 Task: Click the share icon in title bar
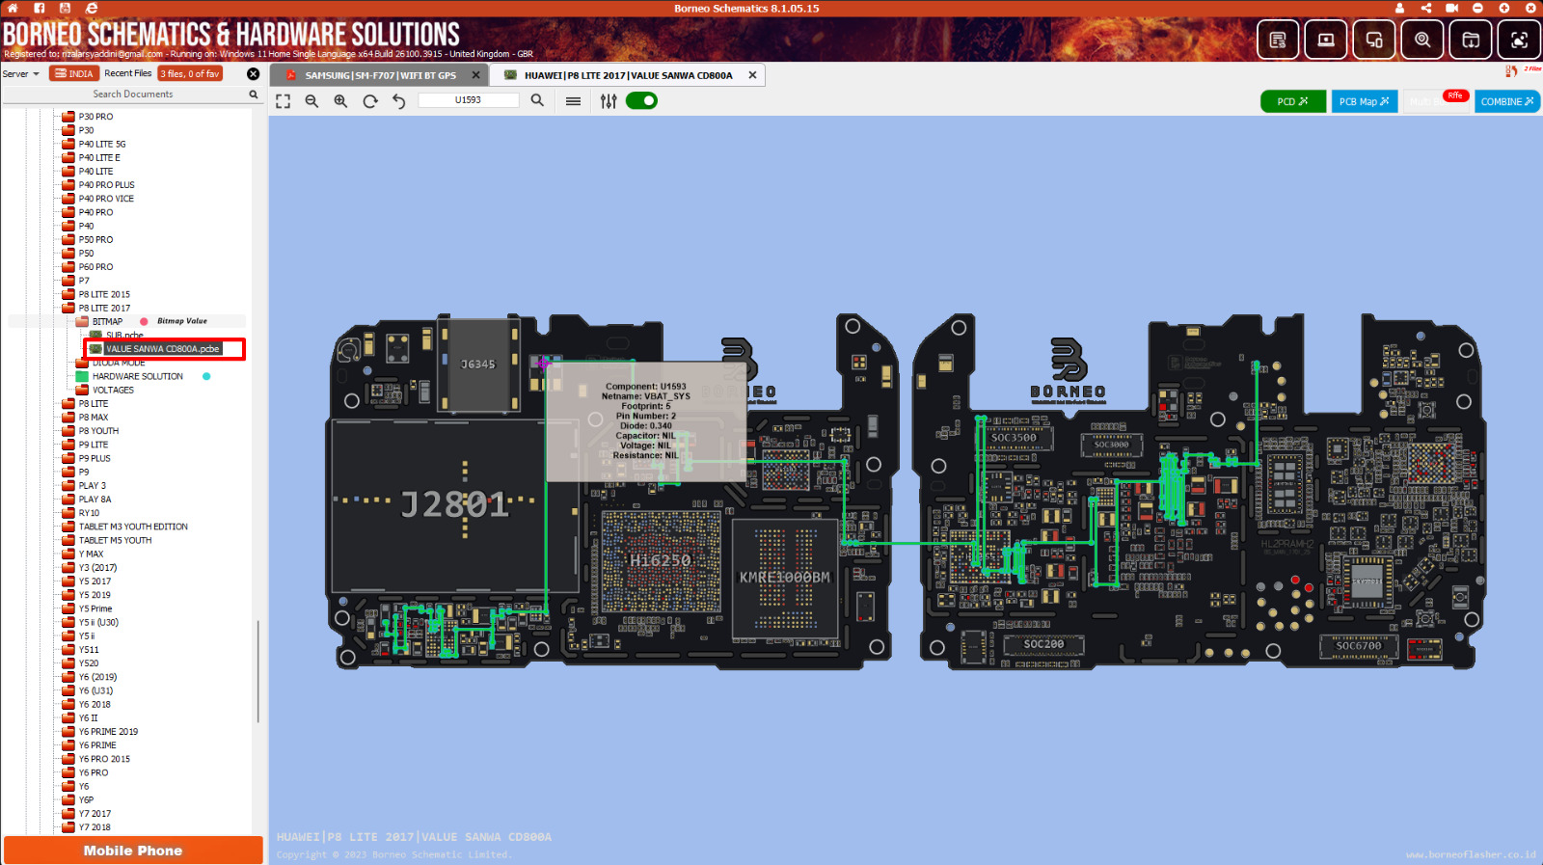1425,8
